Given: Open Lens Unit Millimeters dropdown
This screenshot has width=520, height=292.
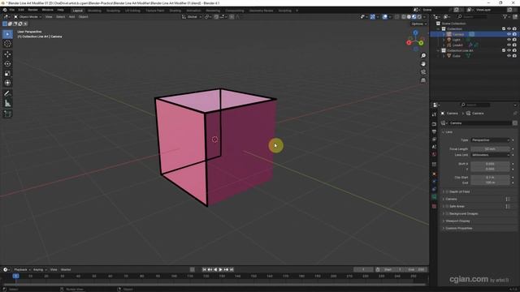Looking at the screenshot, I should pyautogui.click(x=490, y=155).
